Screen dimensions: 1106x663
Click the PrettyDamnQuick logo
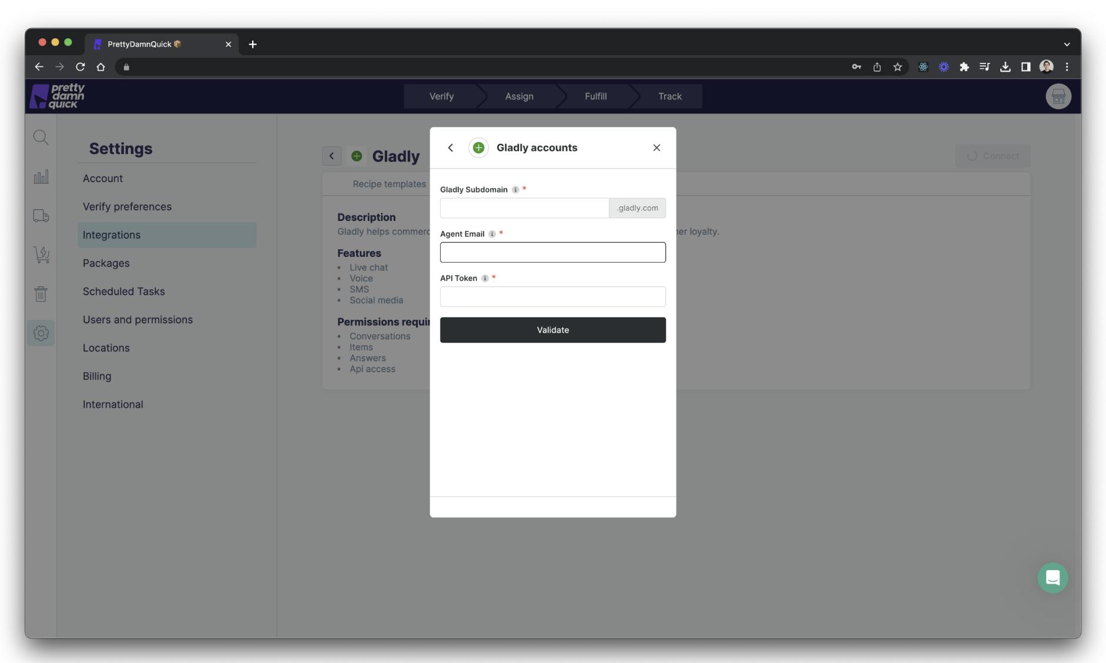[57, 96]
